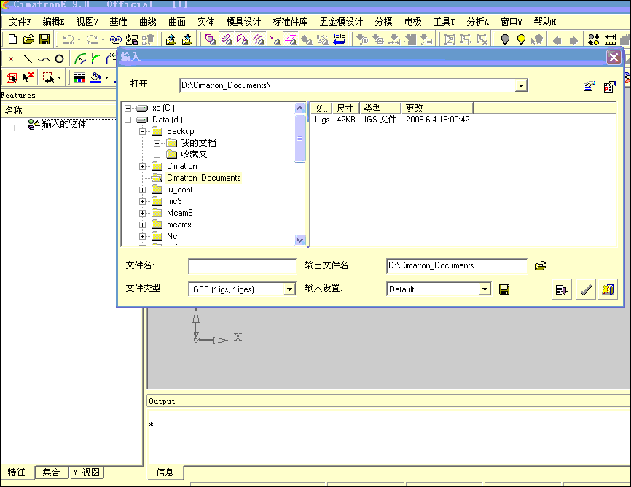Select the Cimatron_Documents folder
The width and height of the screenshot is (631, 487).
click(203, 178)
